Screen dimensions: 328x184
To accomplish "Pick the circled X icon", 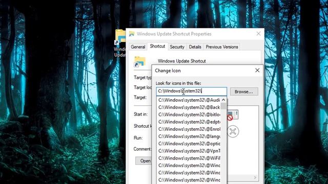I will point(233,131).
